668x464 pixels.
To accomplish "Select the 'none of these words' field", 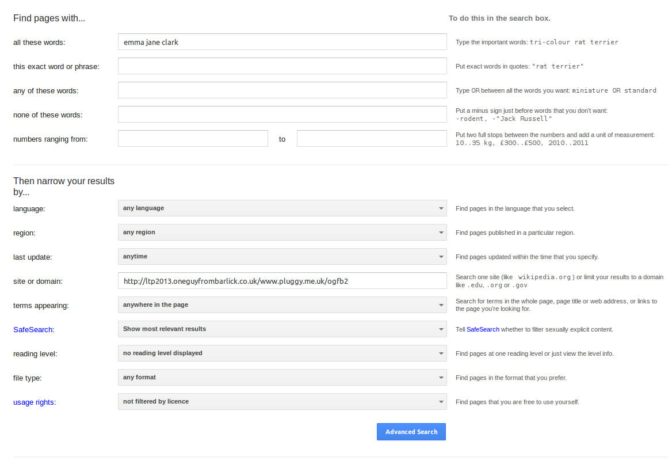I will [282, 115].
